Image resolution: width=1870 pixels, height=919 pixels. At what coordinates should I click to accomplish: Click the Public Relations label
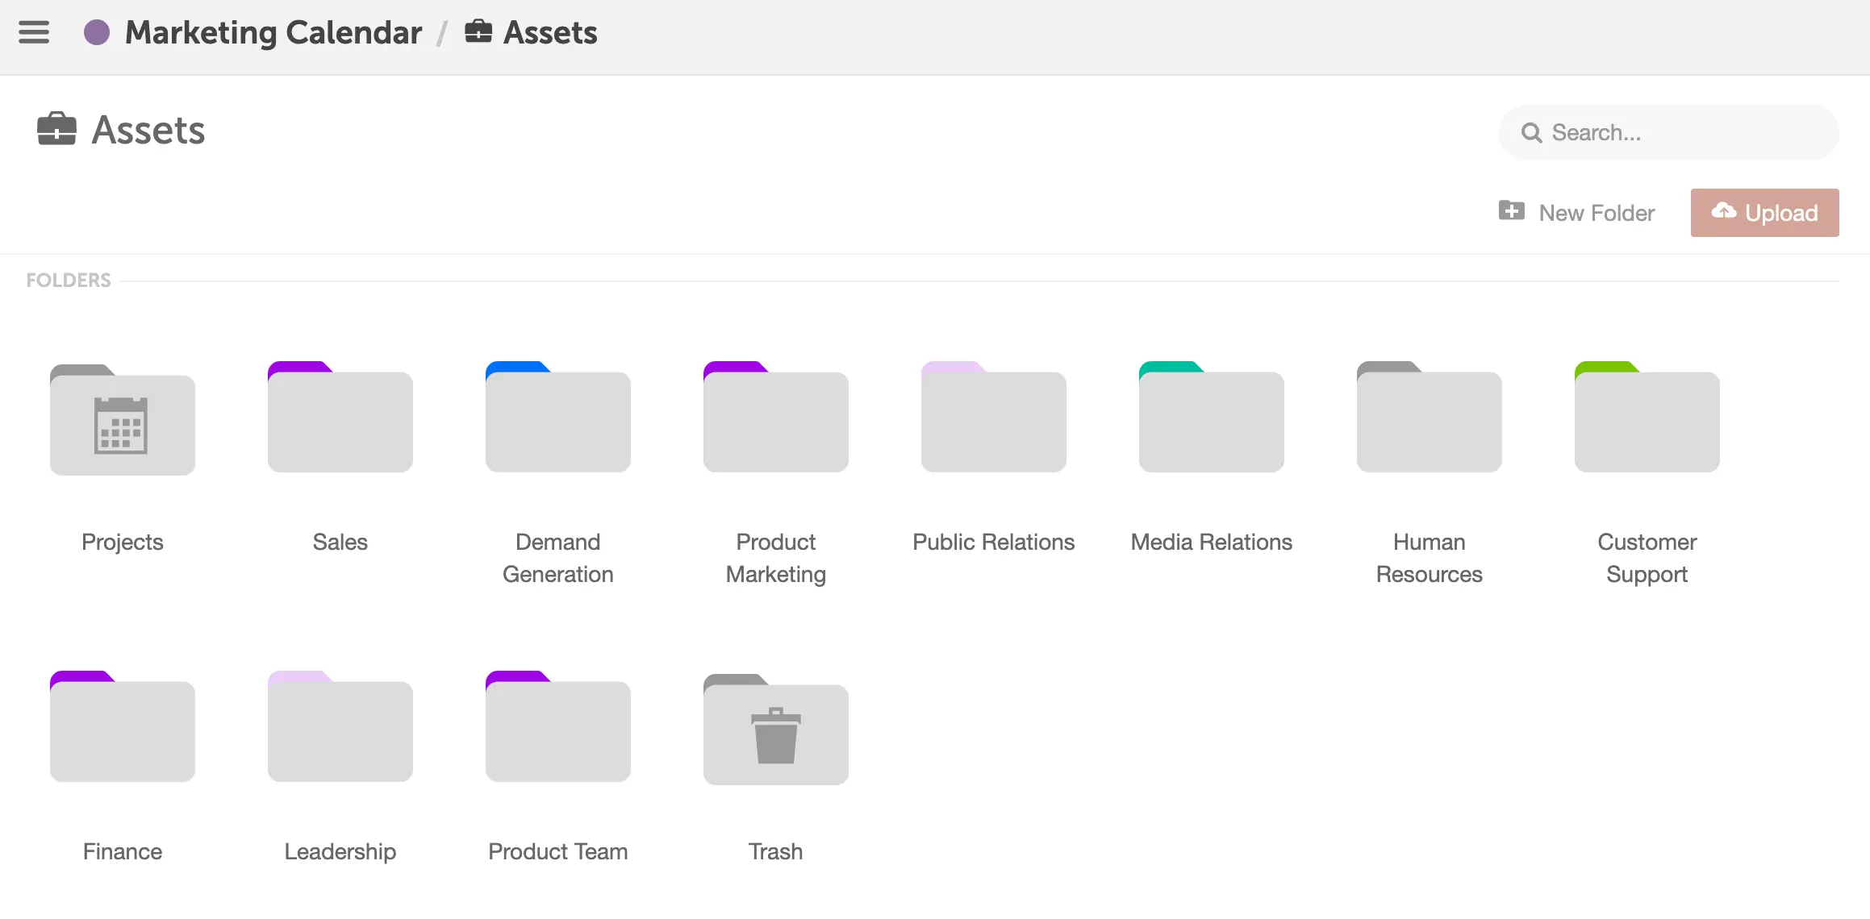(994, 542)
